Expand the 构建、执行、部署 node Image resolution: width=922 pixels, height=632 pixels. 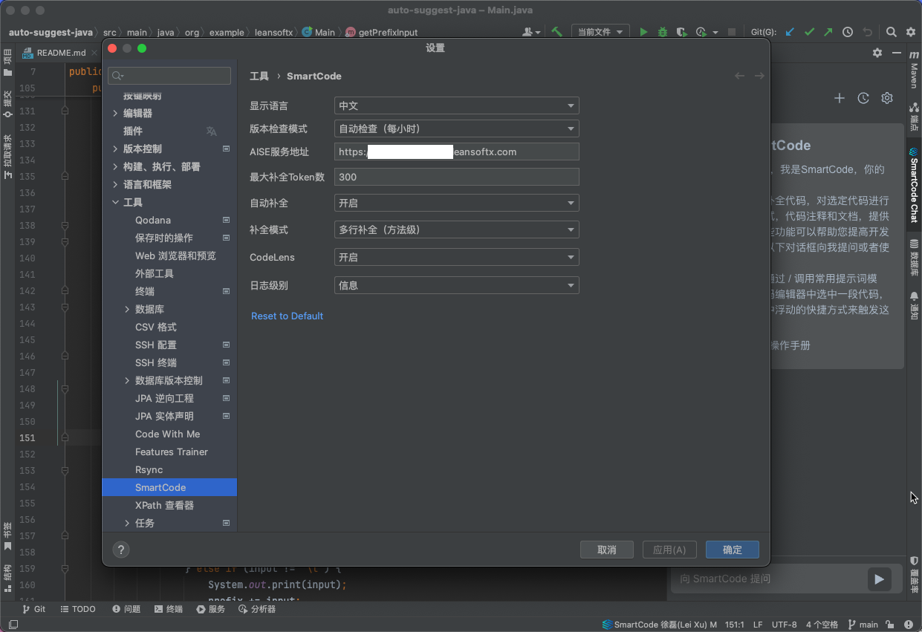(x=115, y=166)
